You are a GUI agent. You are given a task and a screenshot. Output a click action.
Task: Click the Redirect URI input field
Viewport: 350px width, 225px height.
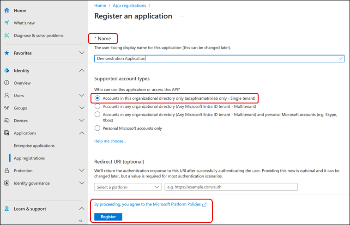click(231, 187)
